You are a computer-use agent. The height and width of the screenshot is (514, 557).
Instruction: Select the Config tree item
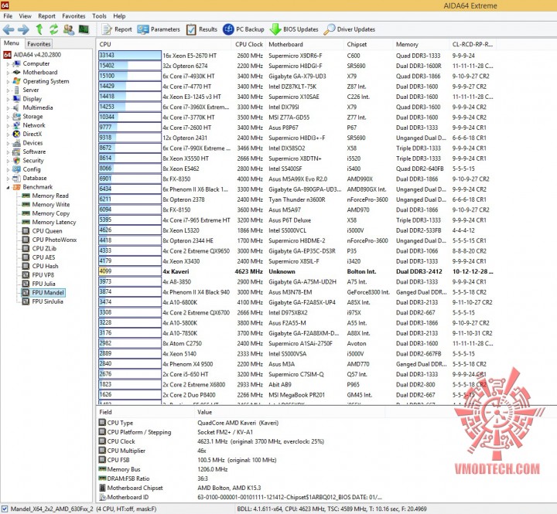[x=32, y=169]
